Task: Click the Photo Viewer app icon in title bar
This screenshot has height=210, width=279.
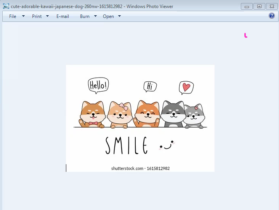Action: click(6, 6)
